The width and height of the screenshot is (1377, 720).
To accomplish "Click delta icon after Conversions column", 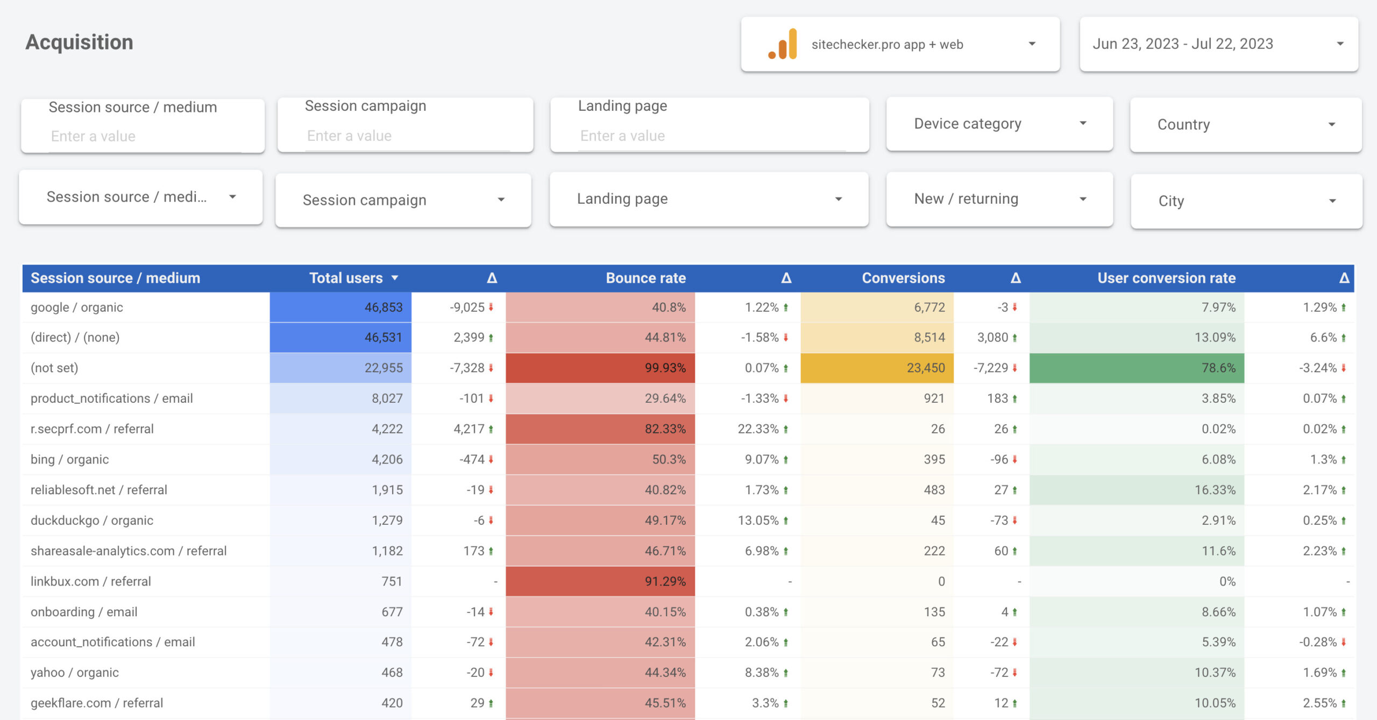I will tap(1015, 278).
